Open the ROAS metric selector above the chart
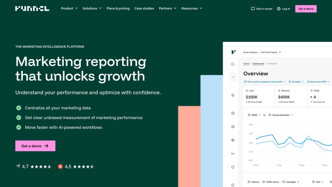 point(254,115)
